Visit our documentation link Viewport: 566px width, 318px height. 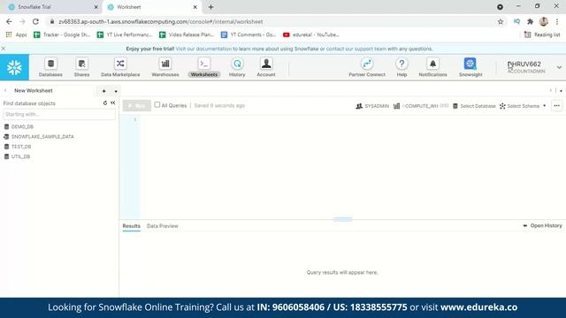(x=203, y=49)
